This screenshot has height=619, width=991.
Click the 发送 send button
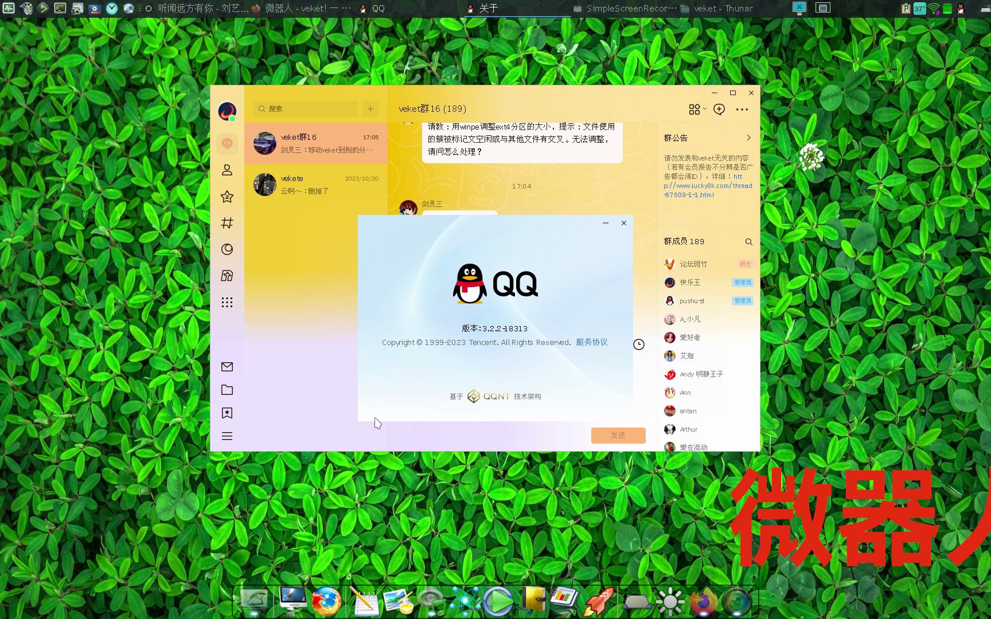[x=618, y=436]
